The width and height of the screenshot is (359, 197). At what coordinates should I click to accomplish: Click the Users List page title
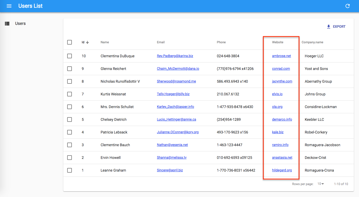point(30,6)
